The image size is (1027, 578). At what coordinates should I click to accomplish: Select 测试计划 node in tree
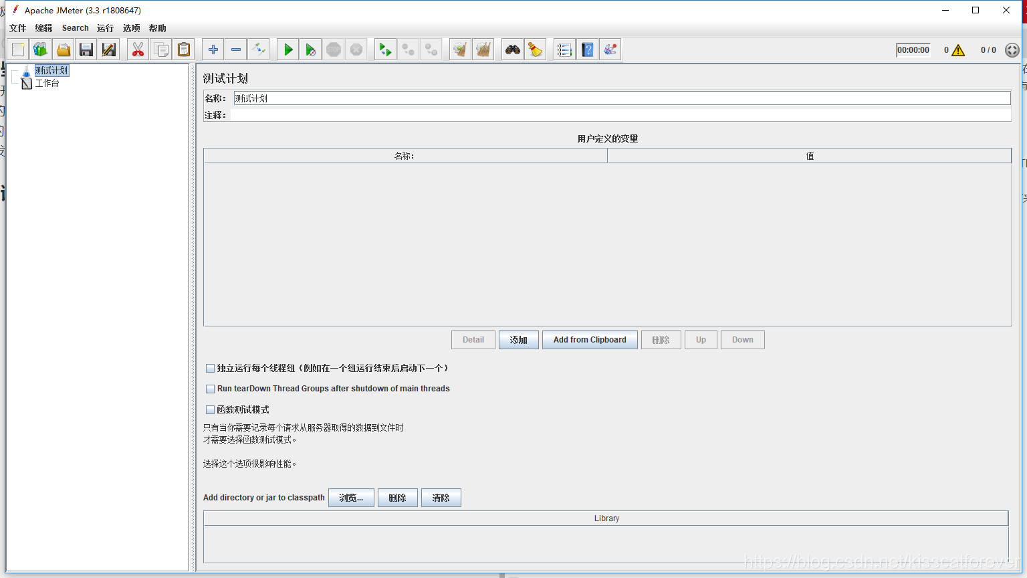point(51,70)
